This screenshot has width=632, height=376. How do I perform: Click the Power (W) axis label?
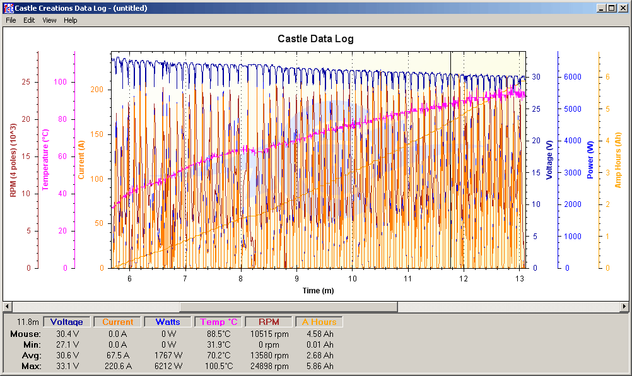(590, 160)
